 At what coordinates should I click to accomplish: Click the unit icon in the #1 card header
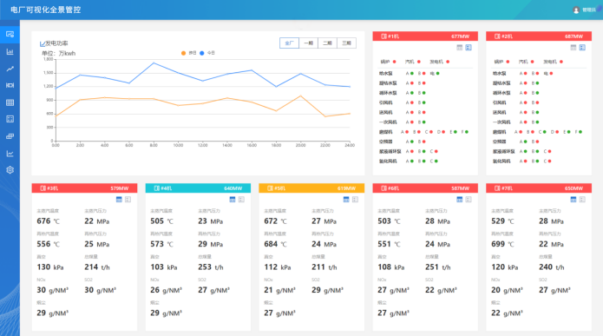pos(383,36)
